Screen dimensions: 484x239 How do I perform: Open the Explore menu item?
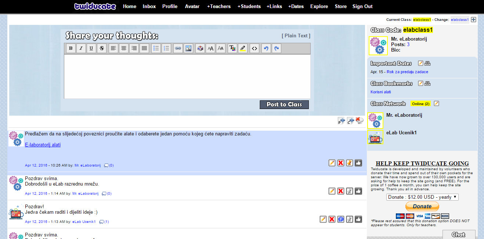click(x=319, y=6)
